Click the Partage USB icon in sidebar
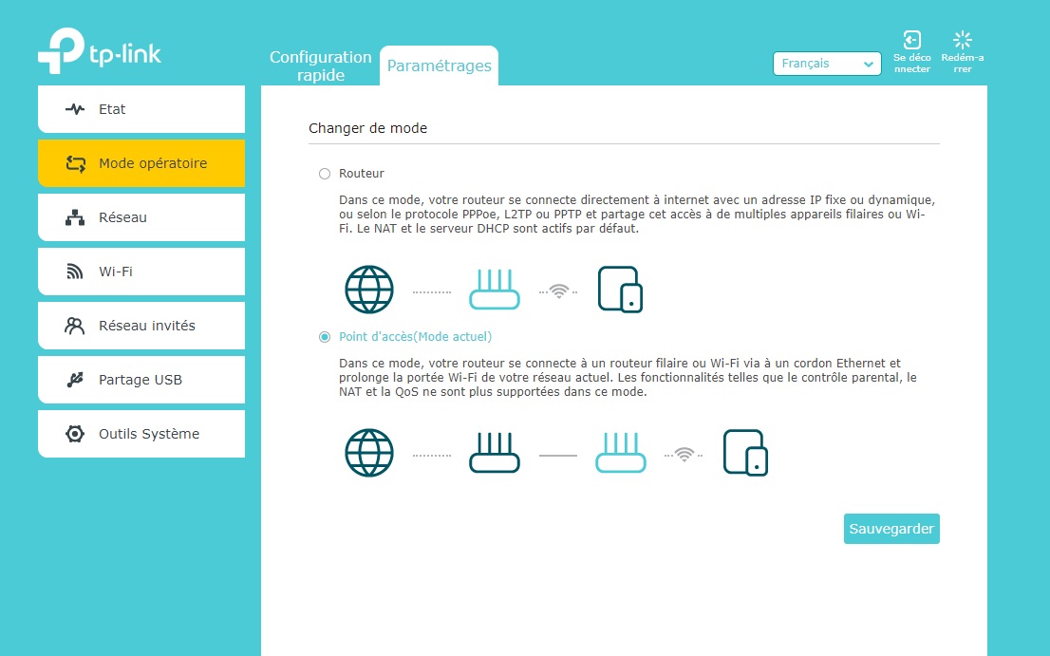Viewport: 1050px width, 656px height. [x=75, y=380]
